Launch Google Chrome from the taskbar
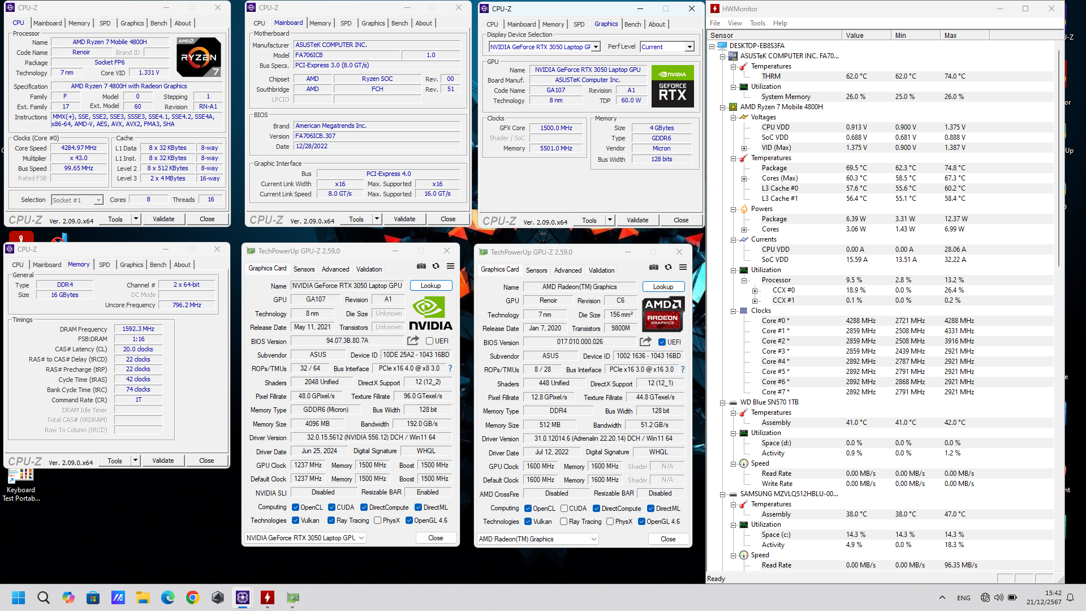Viewport: 1086px width, 611px height. (x=193, y=597)
